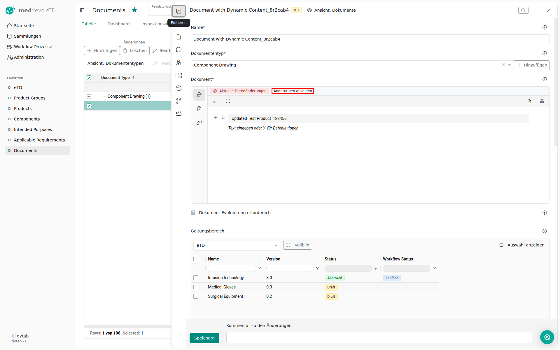560x350 pixels.
Task: Switch to the Dashboard tab
Action: [x=118, y=24]
